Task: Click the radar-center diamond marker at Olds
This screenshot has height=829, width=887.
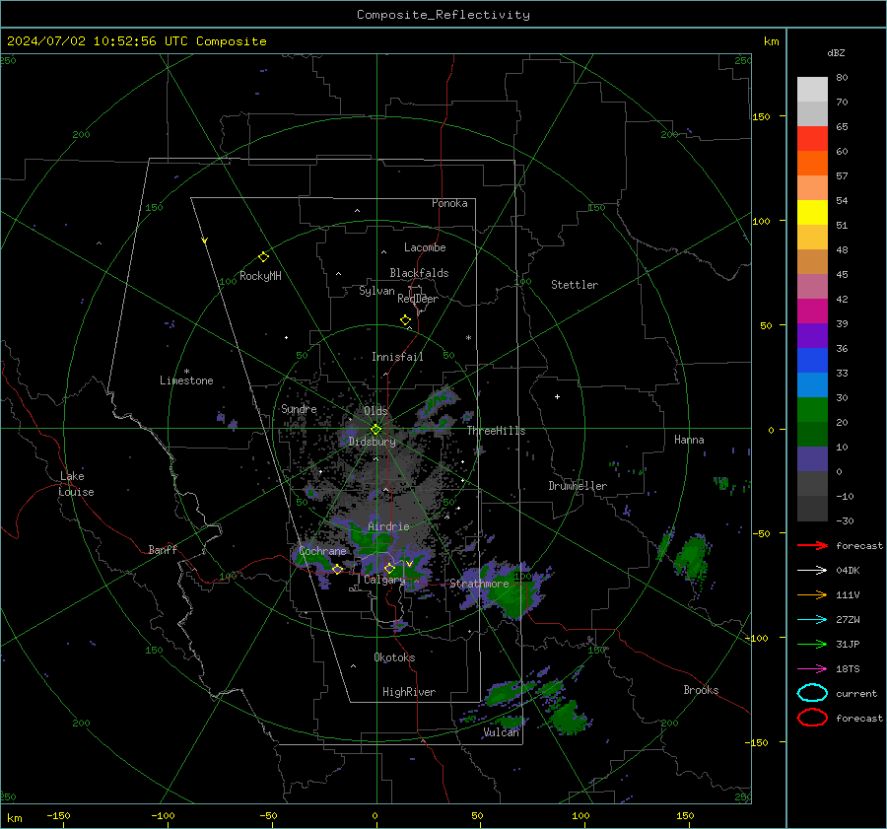Action: tap(375, 430)
